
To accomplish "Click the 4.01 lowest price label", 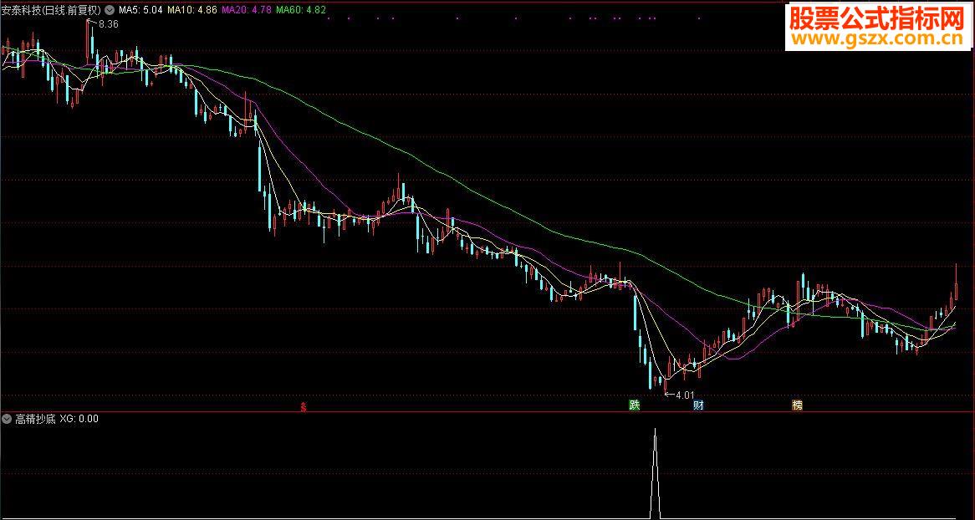I will [x=684, y=395].
